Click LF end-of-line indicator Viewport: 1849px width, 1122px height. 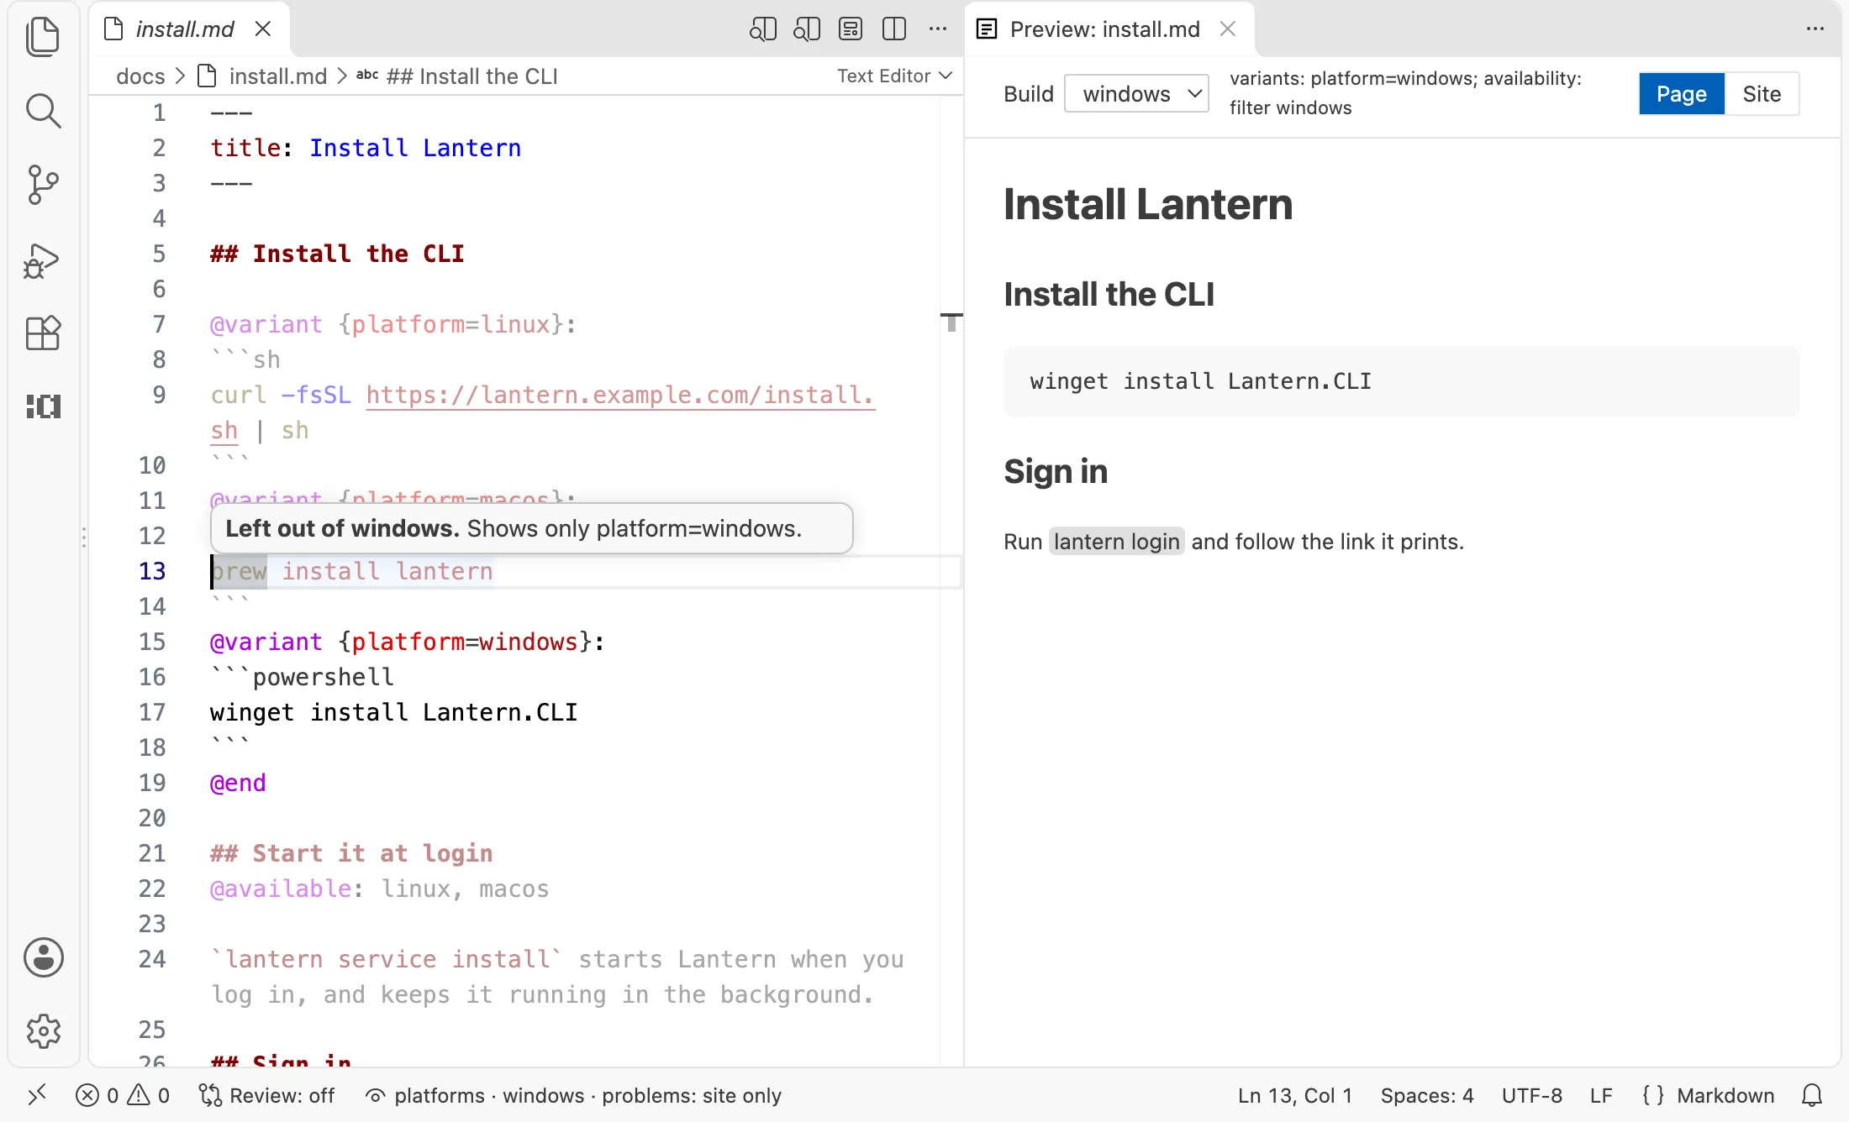coord(1601,1095)
